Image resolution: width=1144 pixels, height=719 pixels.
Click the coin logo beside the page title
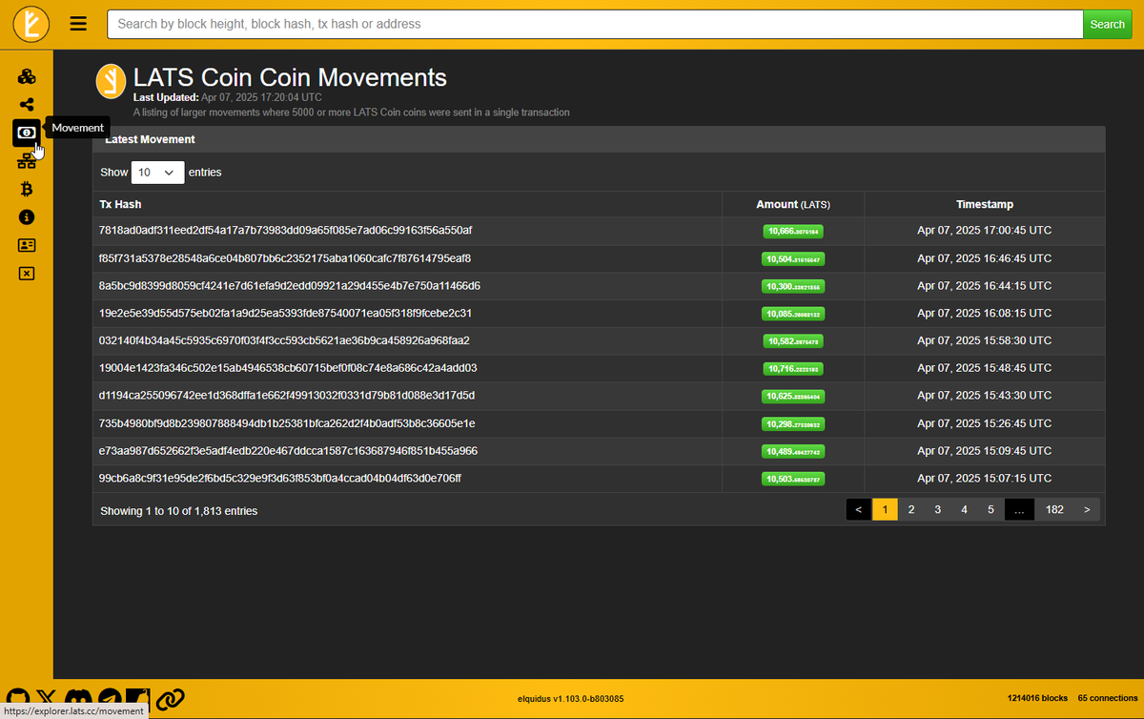click(112, 81)
